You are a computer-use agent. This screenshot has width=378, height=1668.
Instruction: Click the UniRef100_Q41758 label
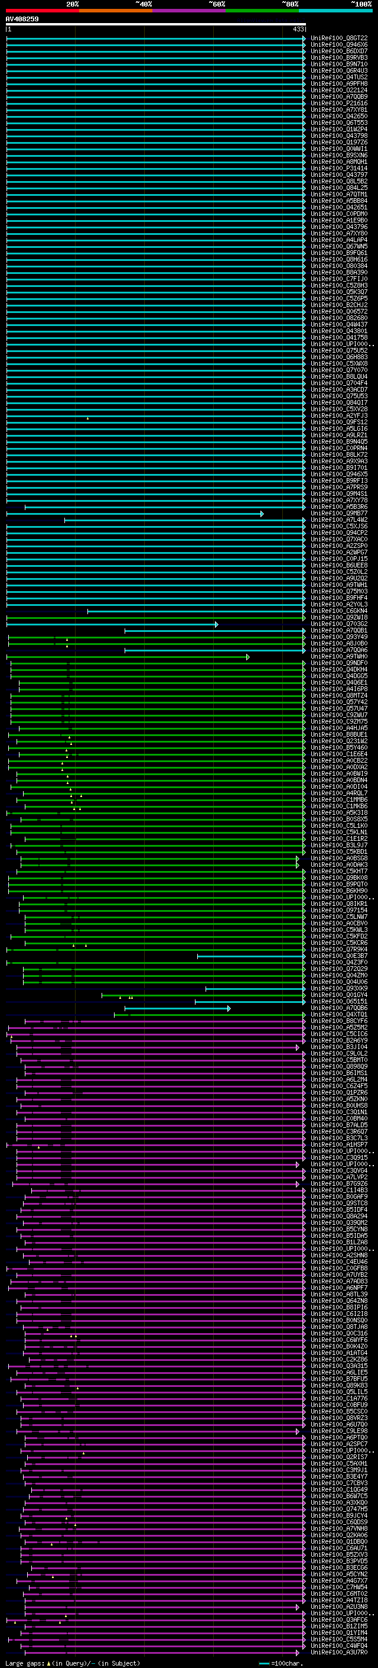339,338
